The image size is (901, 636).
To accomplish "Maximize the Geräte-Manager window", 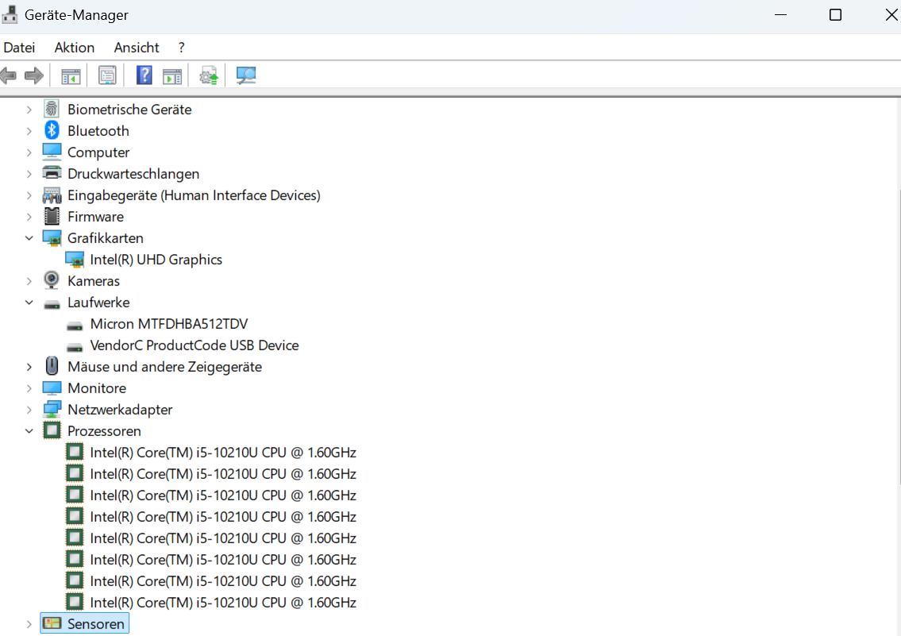I will pyautogui.click(x=835, y=15).
